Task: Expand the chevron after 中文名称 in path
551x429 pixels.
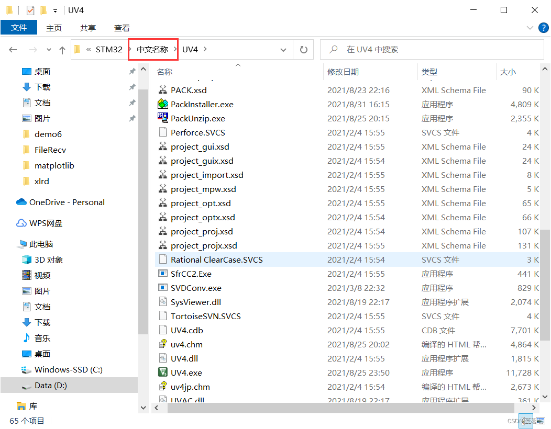Action: (174, 50)
